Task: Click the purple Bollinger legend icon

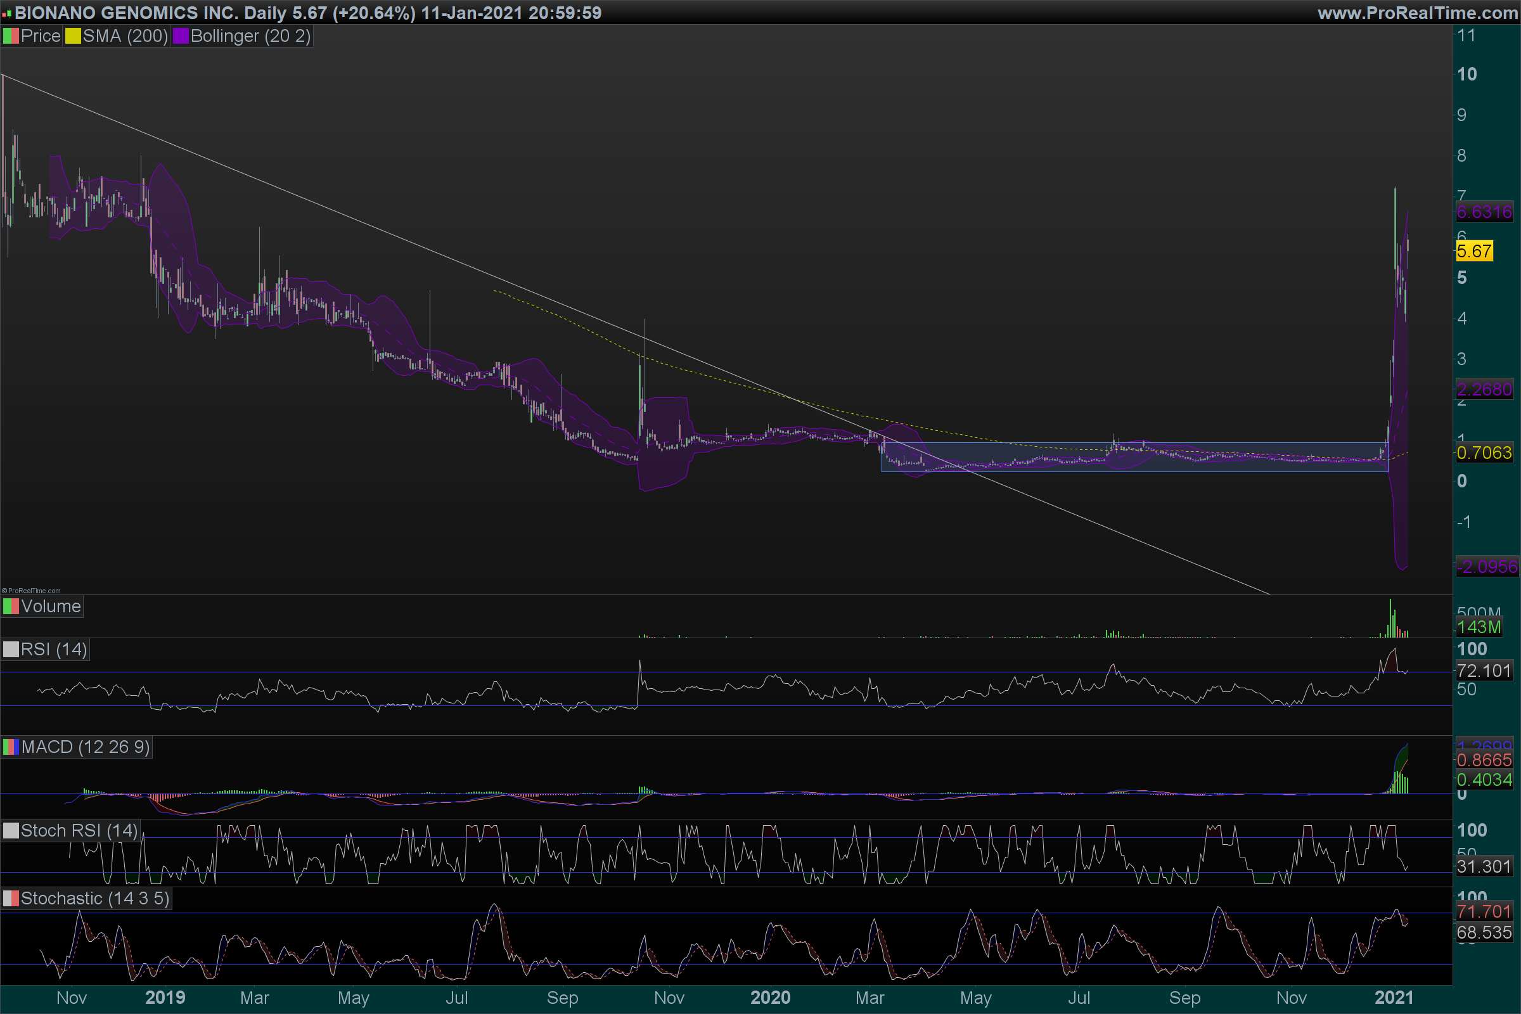Action: (181, 36)
